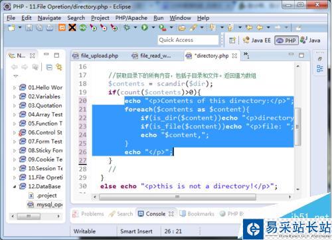
Task: Click the black X toolbar icon
Action: [72, 28]
